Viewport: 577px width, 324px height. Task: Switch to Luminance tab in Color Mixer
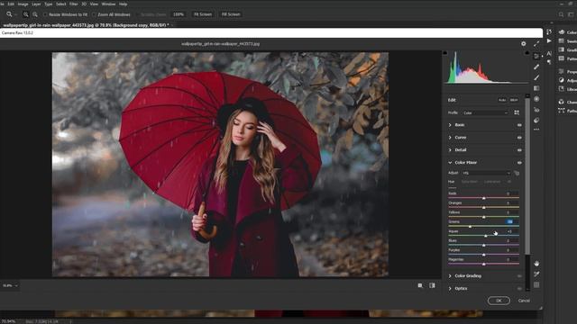click(x=492, y=182)
